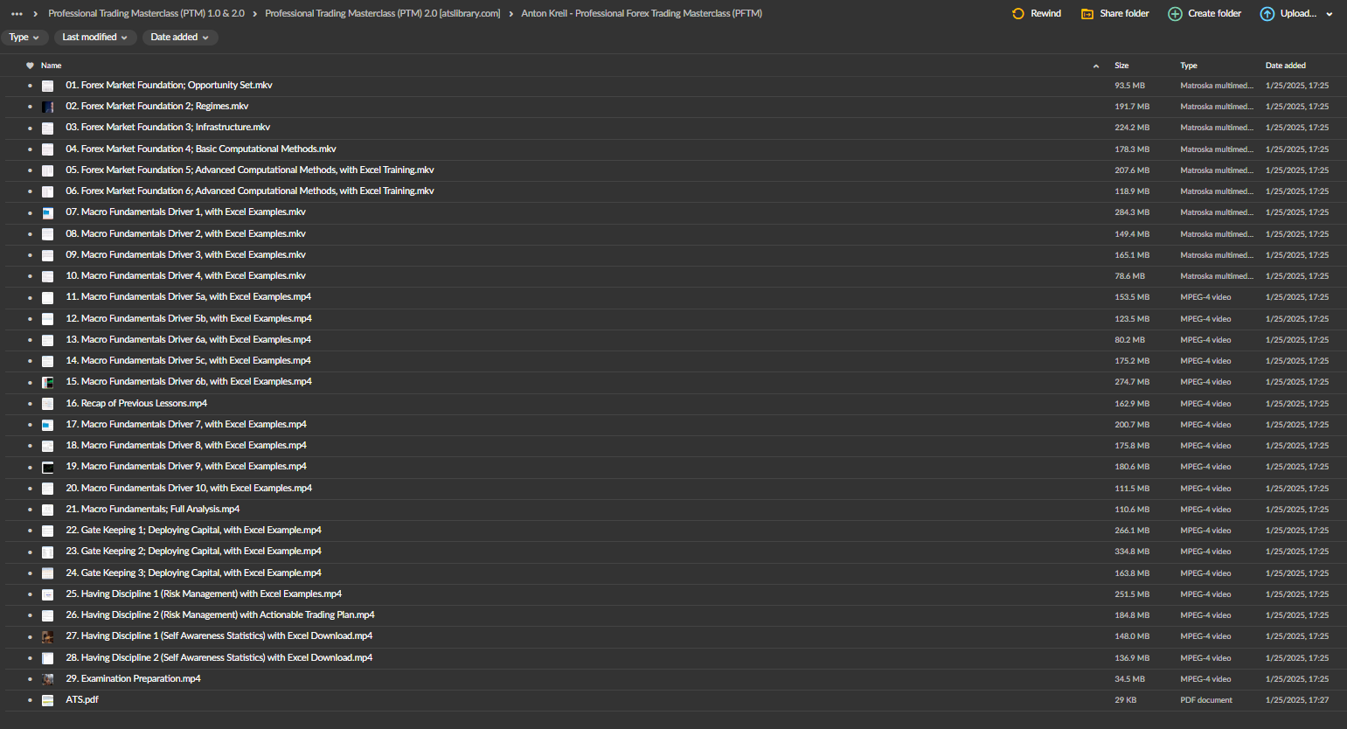Expand the Date added filter dropdown
Screen dimensions: 1347x729
179,38
